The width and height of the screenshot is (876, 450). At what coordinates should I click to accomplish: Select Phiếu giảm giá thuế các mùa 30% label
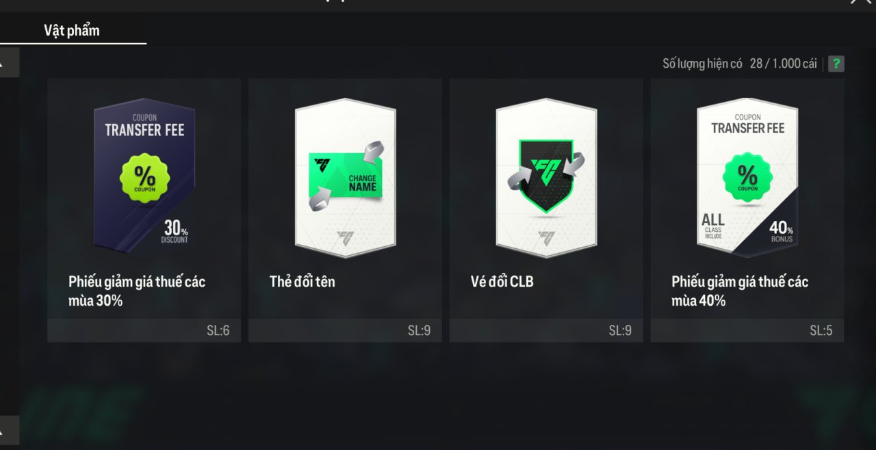coord(137,291)
